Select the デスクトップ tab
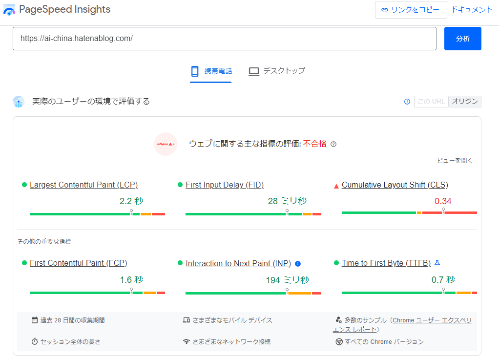This screenshot has width=499, height=359. point(276,71)
